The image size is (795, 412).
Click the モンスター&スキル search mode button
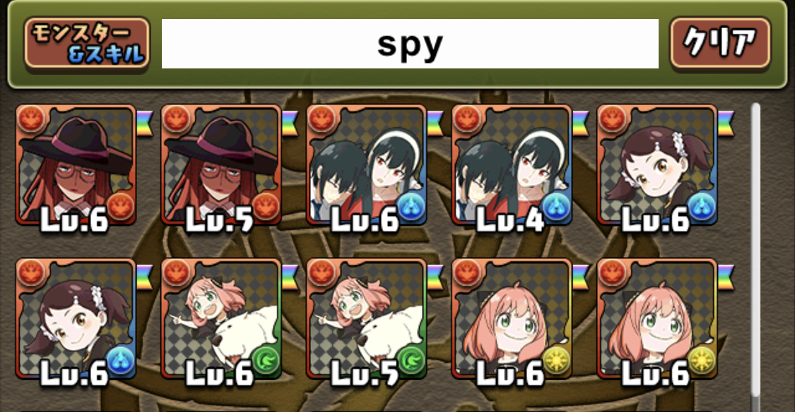(x=87, y=44)
